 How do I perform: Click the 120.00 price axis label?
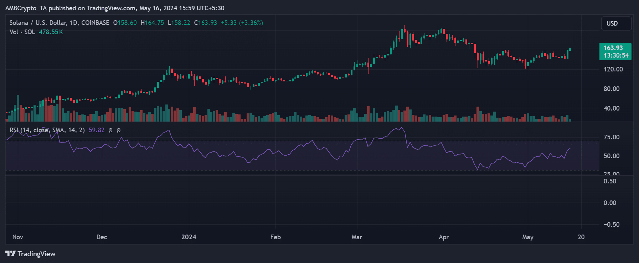(x=613, y=69)
